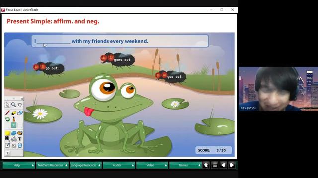Open the Help menu
Image resolution: width=318 pixels, height=178 pixels.
19,165
